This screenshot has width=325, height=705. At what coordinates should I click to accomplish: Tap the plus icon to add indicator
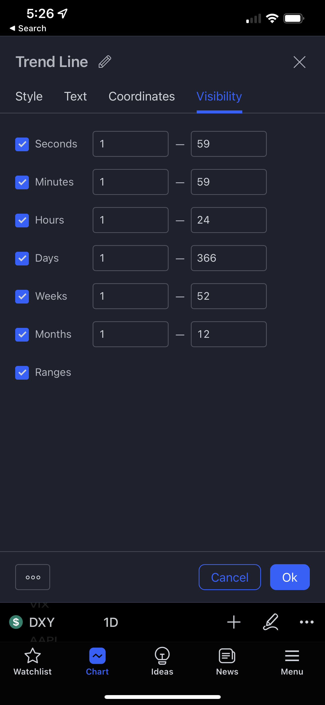tap(234, 622)
